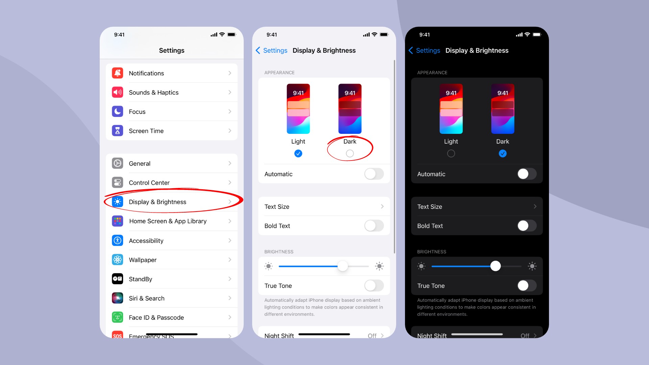Tap the Accessibility settings icon
The width and height of the screenshot is (649, 365).
[x=118, y=240]
